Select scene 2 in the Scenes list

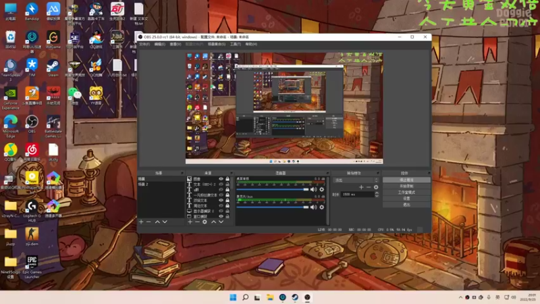click(161, 184)
